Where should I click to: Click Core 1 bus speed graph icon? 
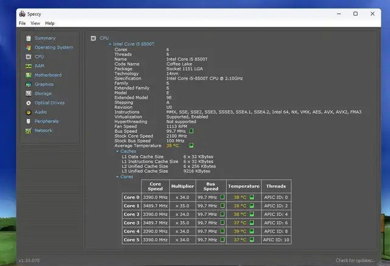222,205
